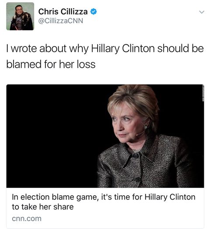Click the "Hillary Clinton" words in card headline
This screenshot has height=229, width=210.
170,197
